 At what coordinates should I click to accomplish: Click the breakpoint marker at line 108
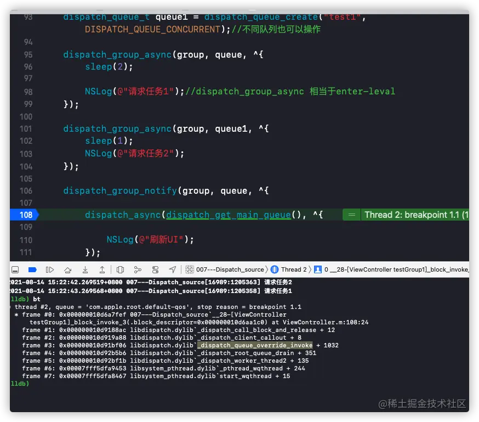coord(25,215)
